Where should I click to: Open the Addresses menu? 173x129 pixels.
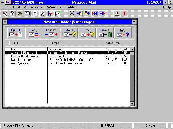pyautogui.click(x=33, y=7)
